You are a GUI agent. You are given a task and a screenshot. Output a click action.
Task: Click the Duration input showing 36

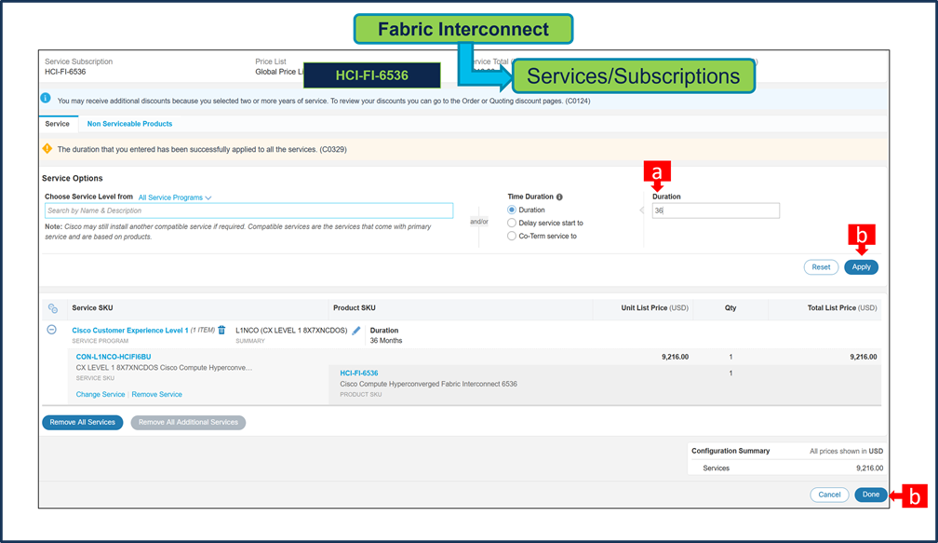point(716,210)
